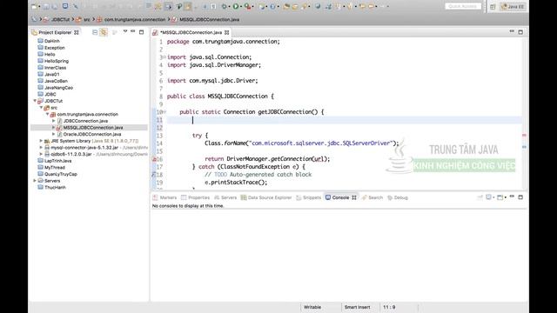Select the DaHinh project
Screen dimensions: 557x313
[52, 41]
